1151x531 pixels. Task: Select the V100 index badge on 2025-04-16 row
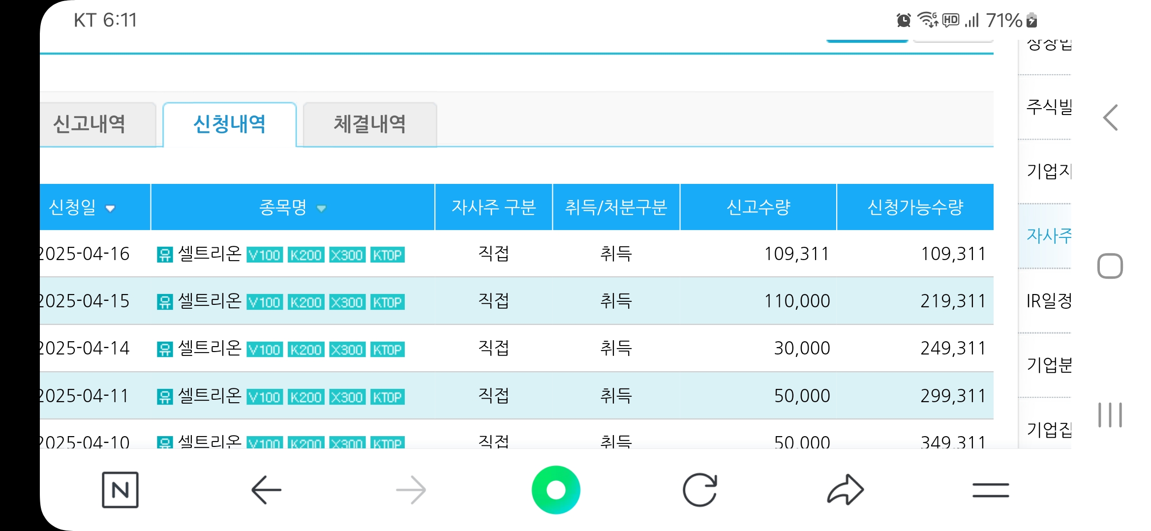pos(264,255)
